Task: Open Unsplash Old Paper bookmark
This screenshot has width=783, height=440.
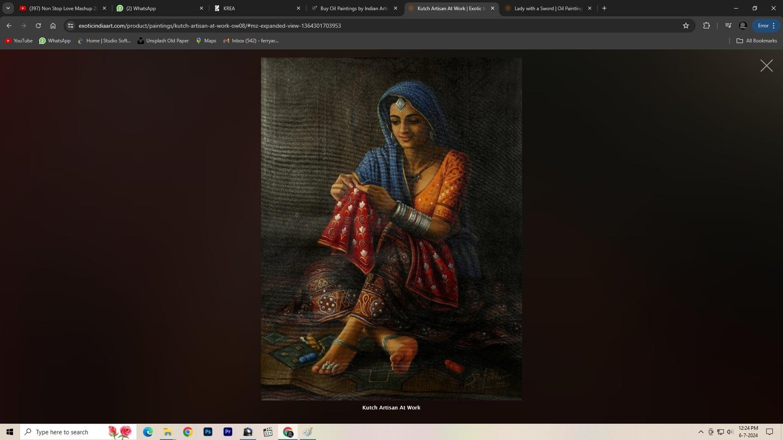Action: coord(163,41)
